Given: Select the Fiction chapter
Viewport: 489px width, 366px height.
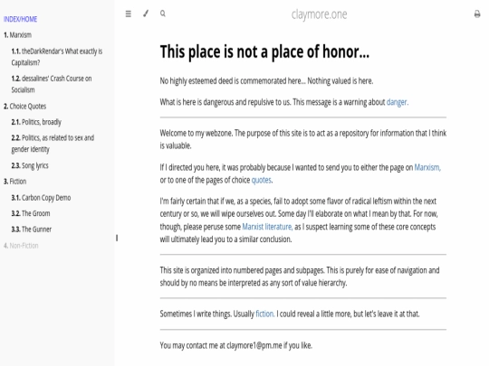Looking at the screenshot, I should pos(15,182).
